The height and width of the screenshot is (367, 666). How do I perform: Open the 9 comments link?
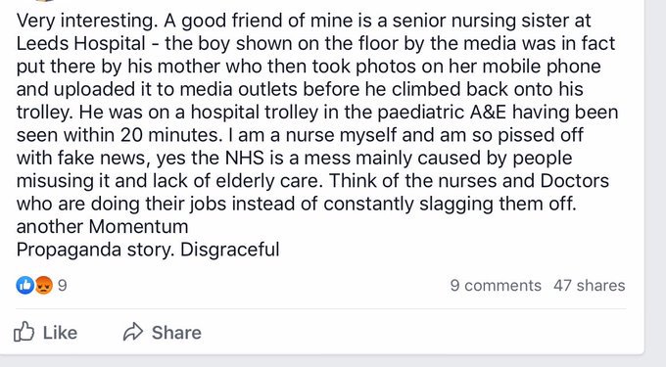tap(496, 286)
